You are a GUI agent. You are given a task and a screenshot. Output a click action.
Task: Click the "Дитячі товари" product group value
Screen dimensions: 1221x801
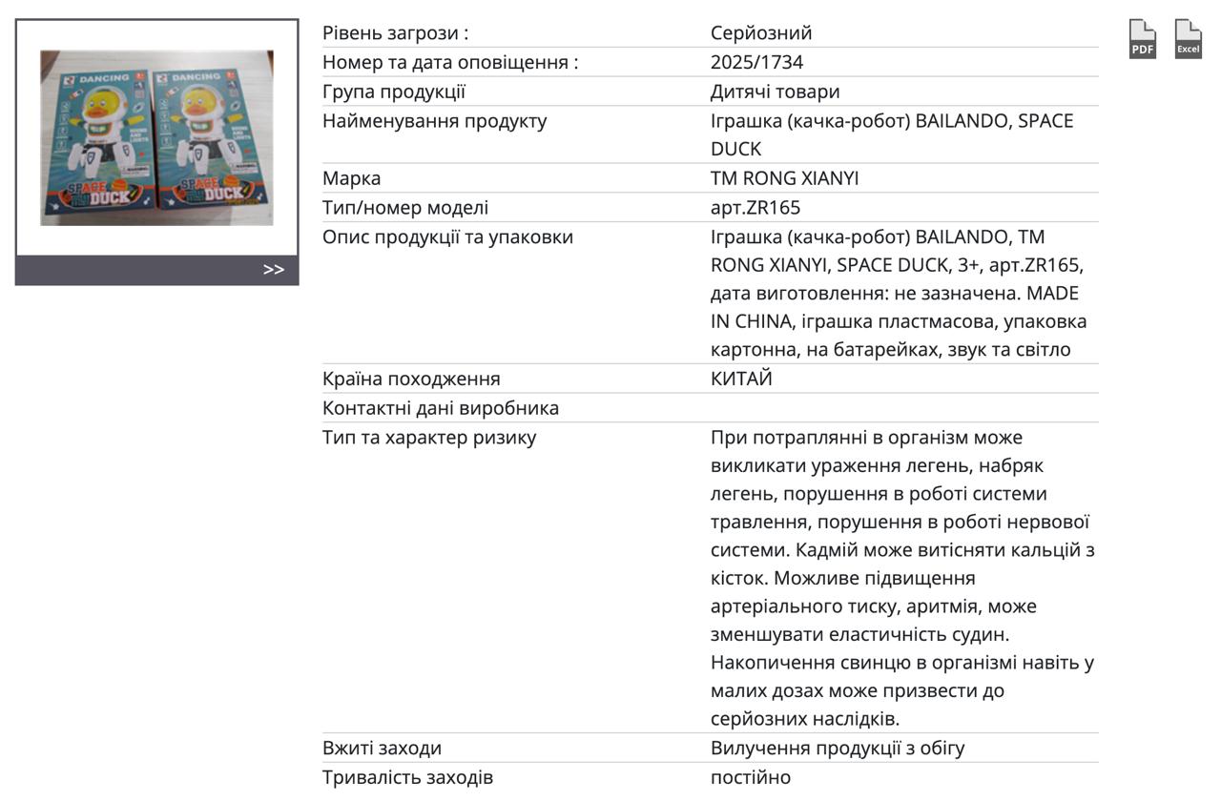[775, 92]
